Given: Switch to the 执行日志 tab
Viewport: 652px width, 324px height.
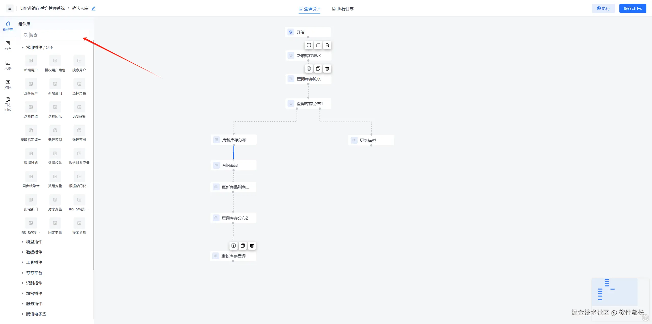Looking at the screenshot, I should click(x=343, y=9).
